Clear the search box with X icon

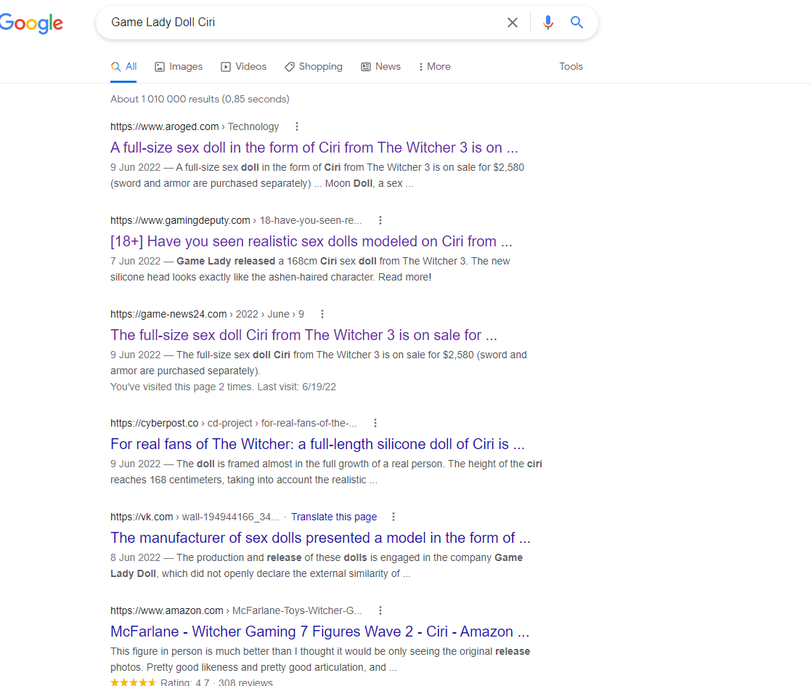point(512,23)
